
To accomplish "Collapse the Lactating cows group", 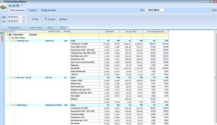I will point(12,41).
